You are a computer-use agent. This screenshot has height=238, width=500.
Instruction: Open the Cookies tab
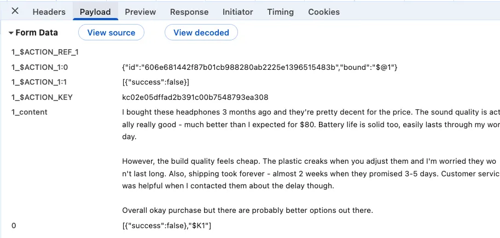[324, 11]
